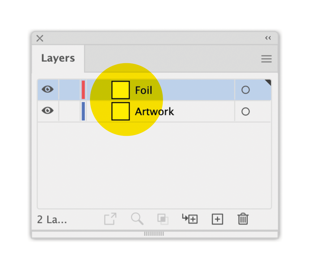Click Collect for Export icon

110,219
